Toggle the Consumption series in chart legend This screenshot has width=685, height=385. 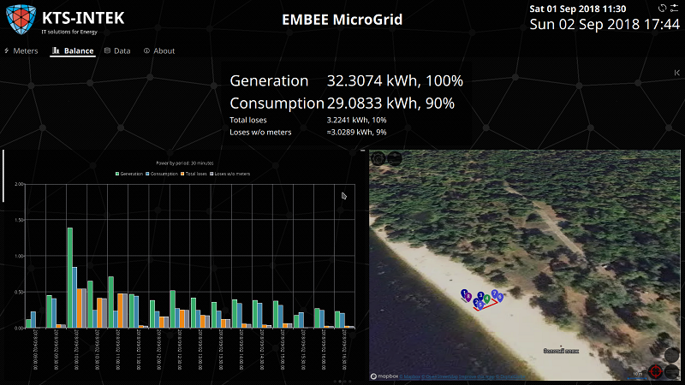(162, 174)
